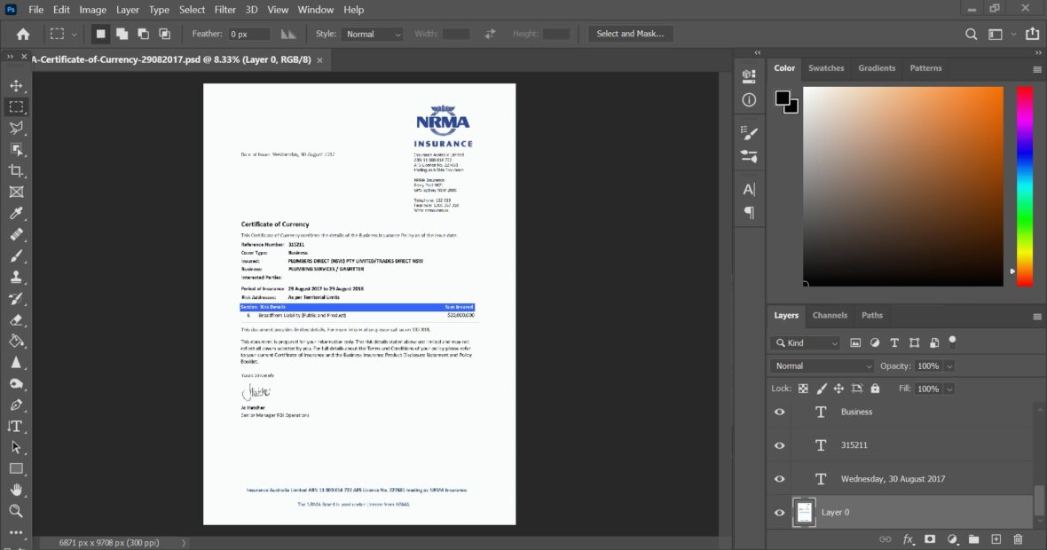This screenshot has height=550, width=1047.
Task: Pick a color from the vertical hue slider
Action: (x=1024, y=185)
